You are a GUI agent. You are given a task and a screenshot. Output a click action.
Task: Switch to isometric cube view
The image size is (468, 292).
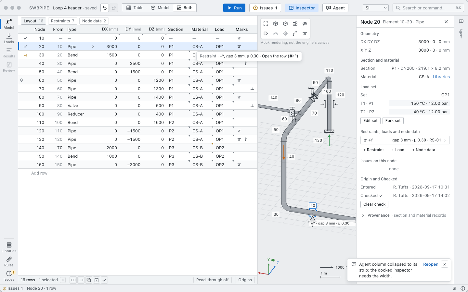(276, 24)
